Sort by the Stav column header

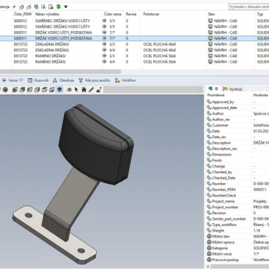pos(211,14)
